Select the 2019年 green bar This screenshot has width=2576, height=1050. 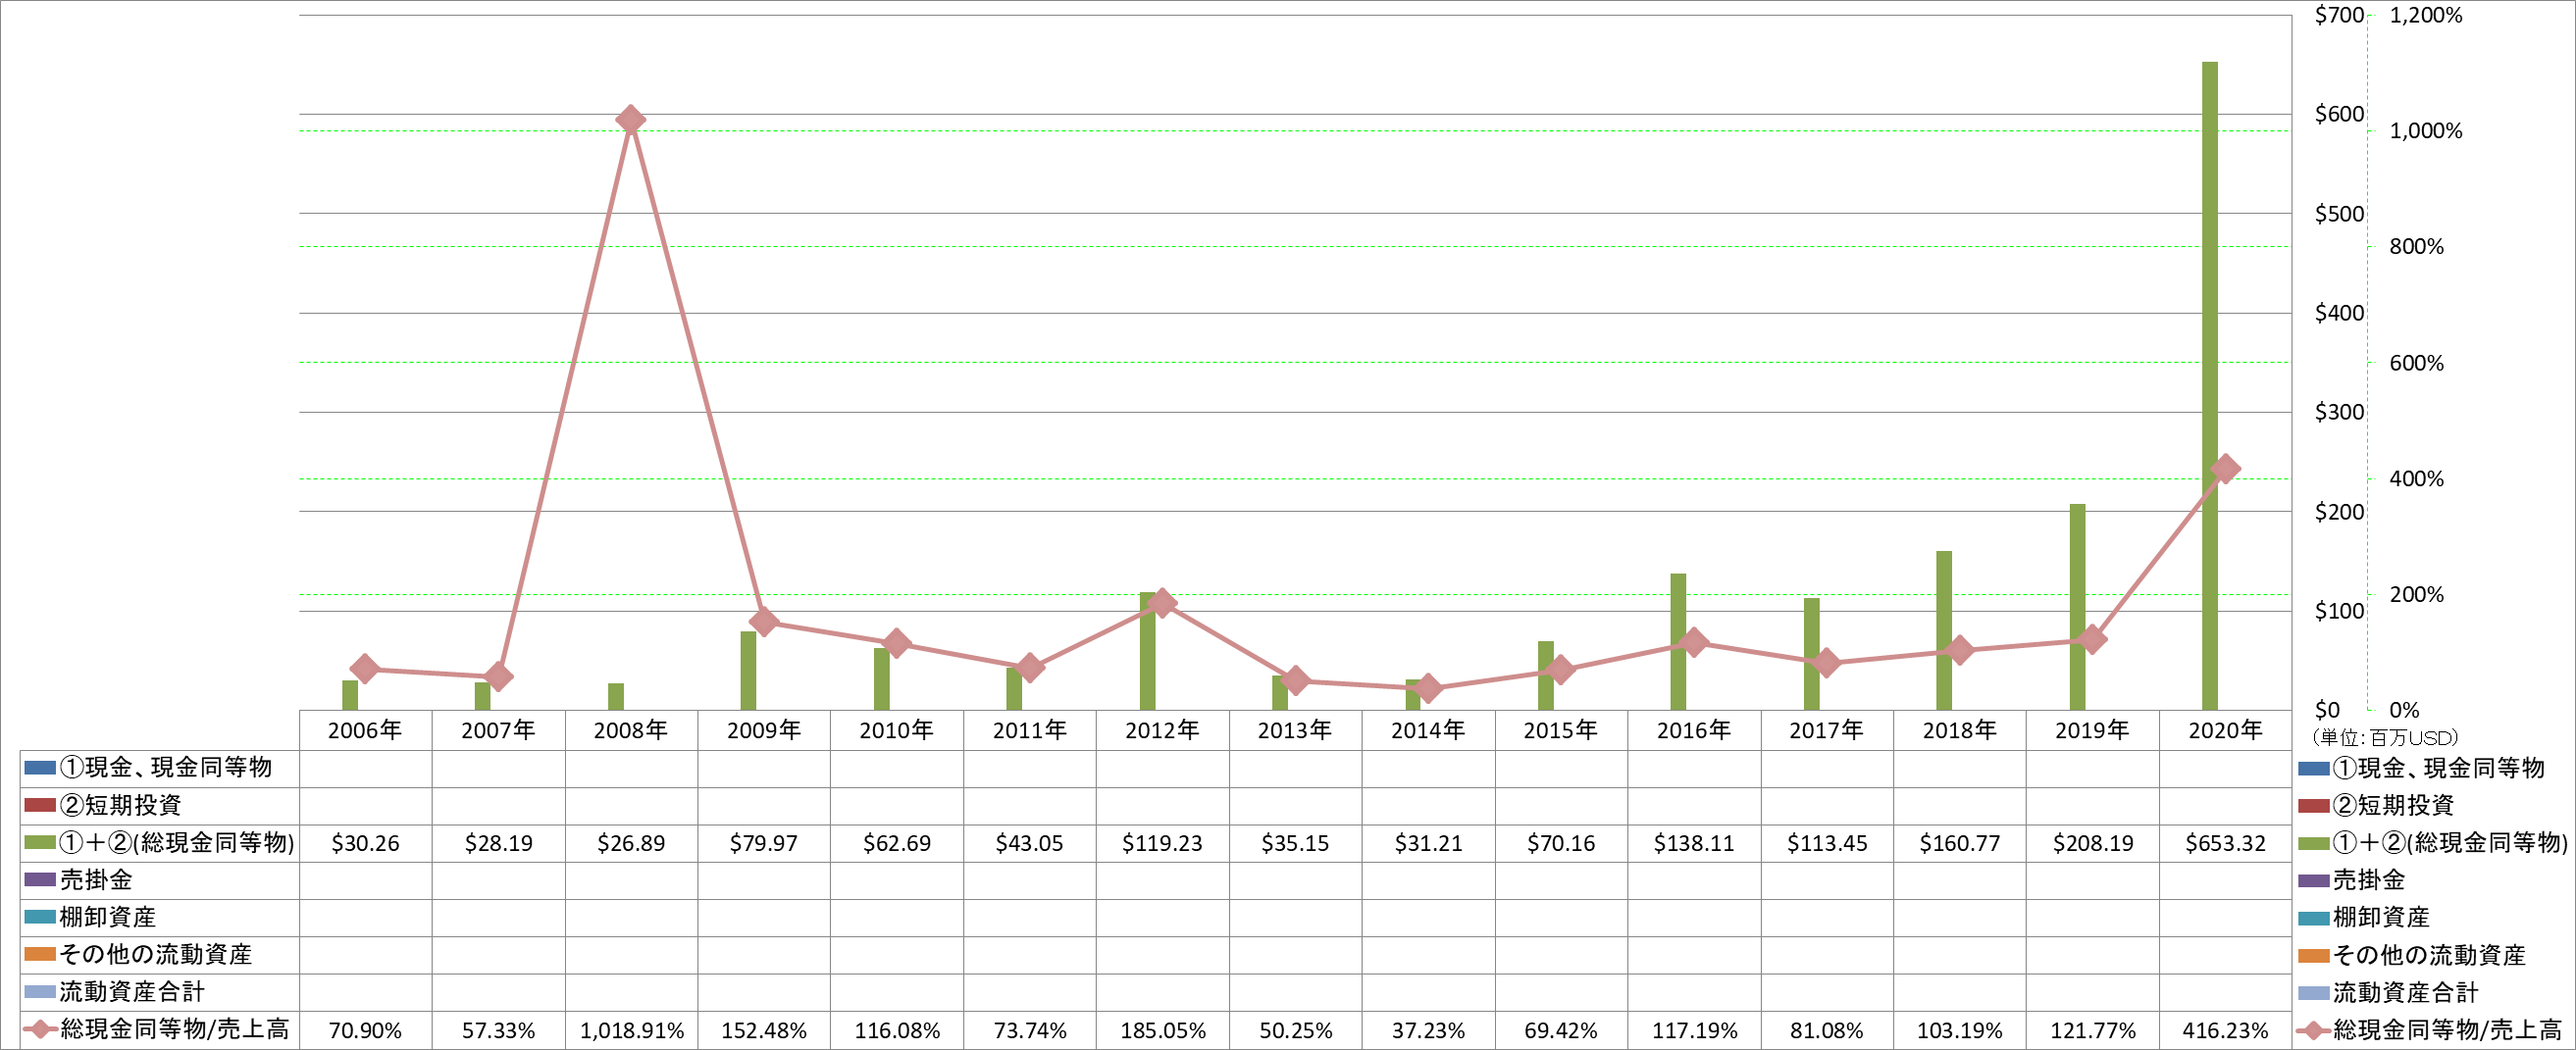pos(2077,607)
